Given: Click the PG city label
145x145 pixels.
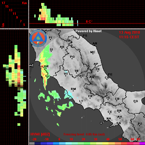Looking at the screenshot, I should point(72,57).
